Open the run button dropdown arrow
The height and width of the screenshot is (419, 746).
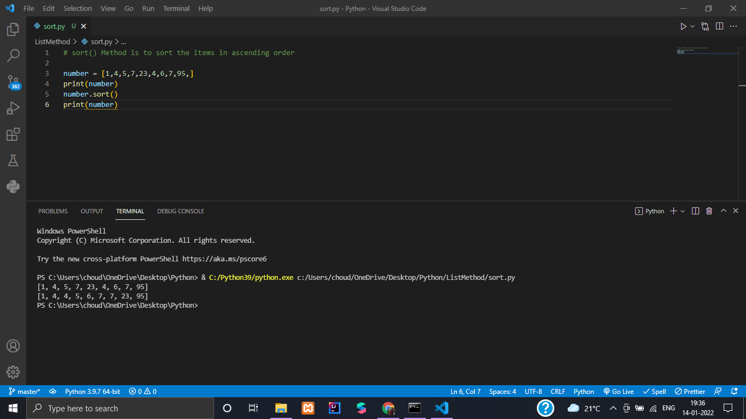pos(692,26)
